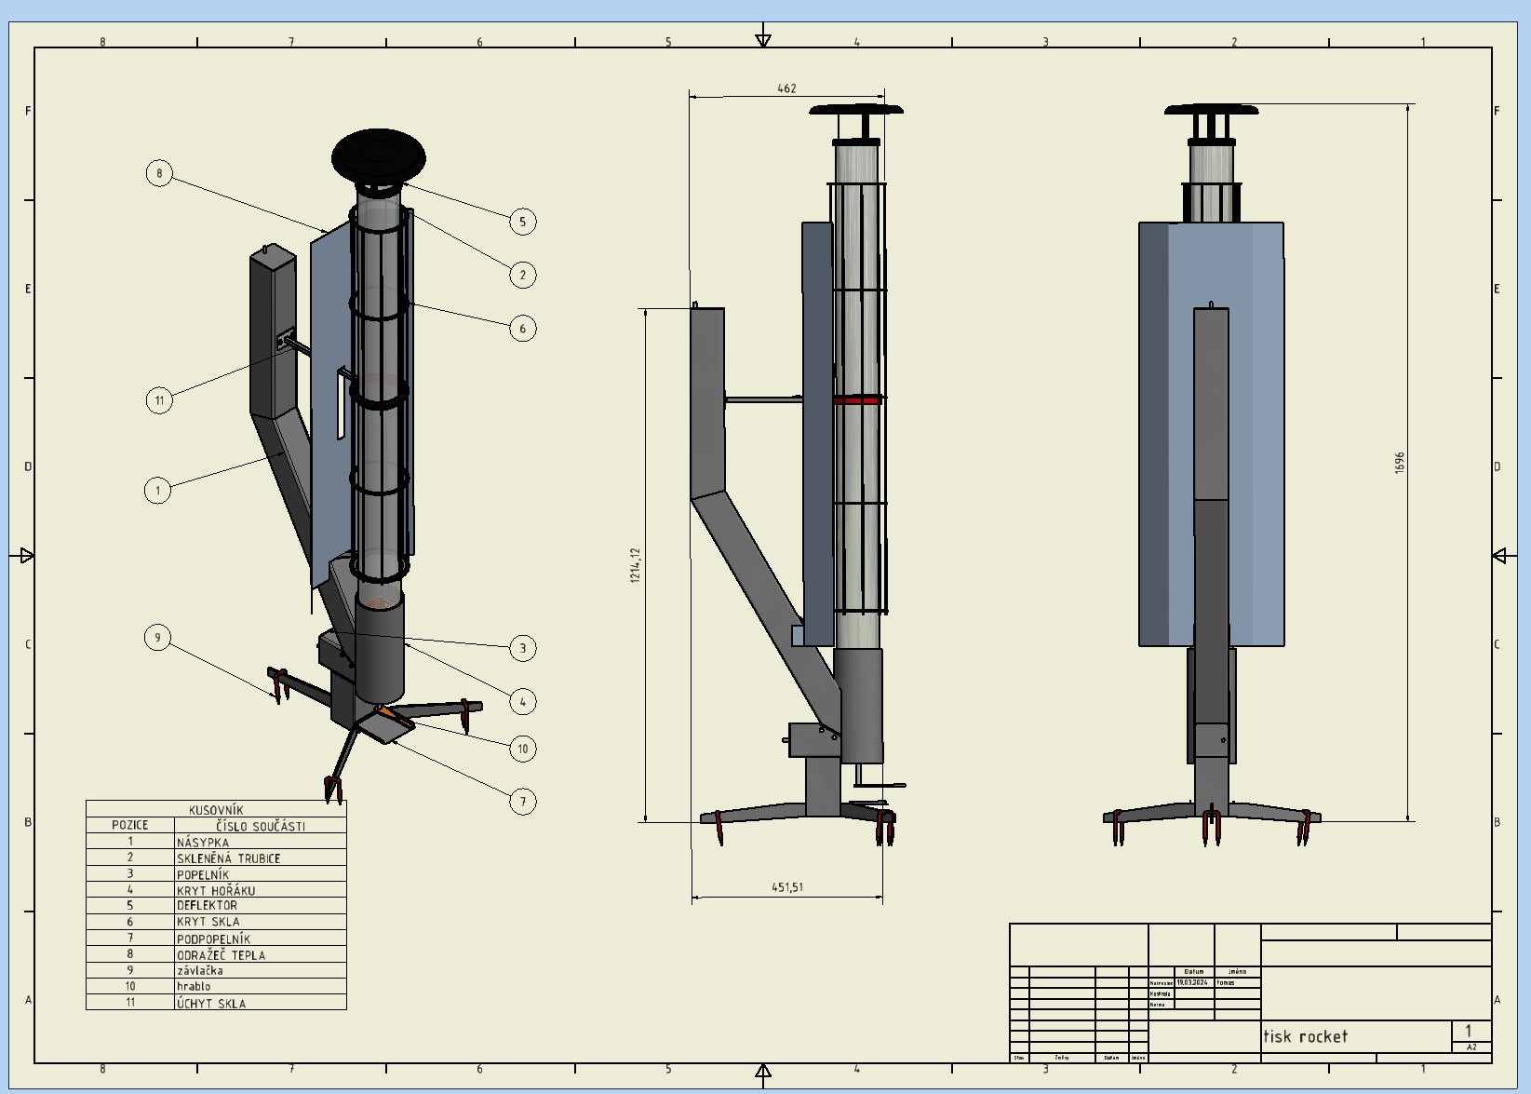Select balloon number 8 in isometric view
The width and height of the screenshot is (1531, 1094).
[159, 173]
